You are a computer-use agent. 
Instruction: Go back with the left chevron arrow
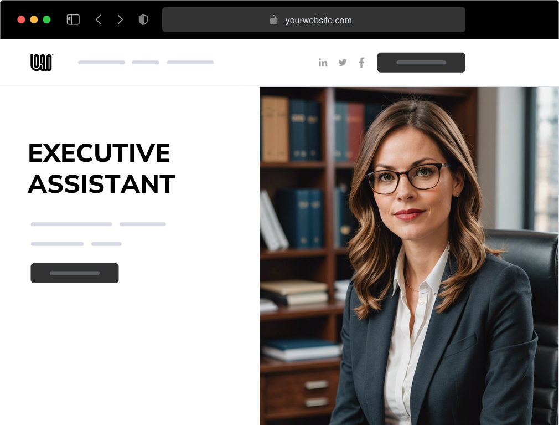99,19
